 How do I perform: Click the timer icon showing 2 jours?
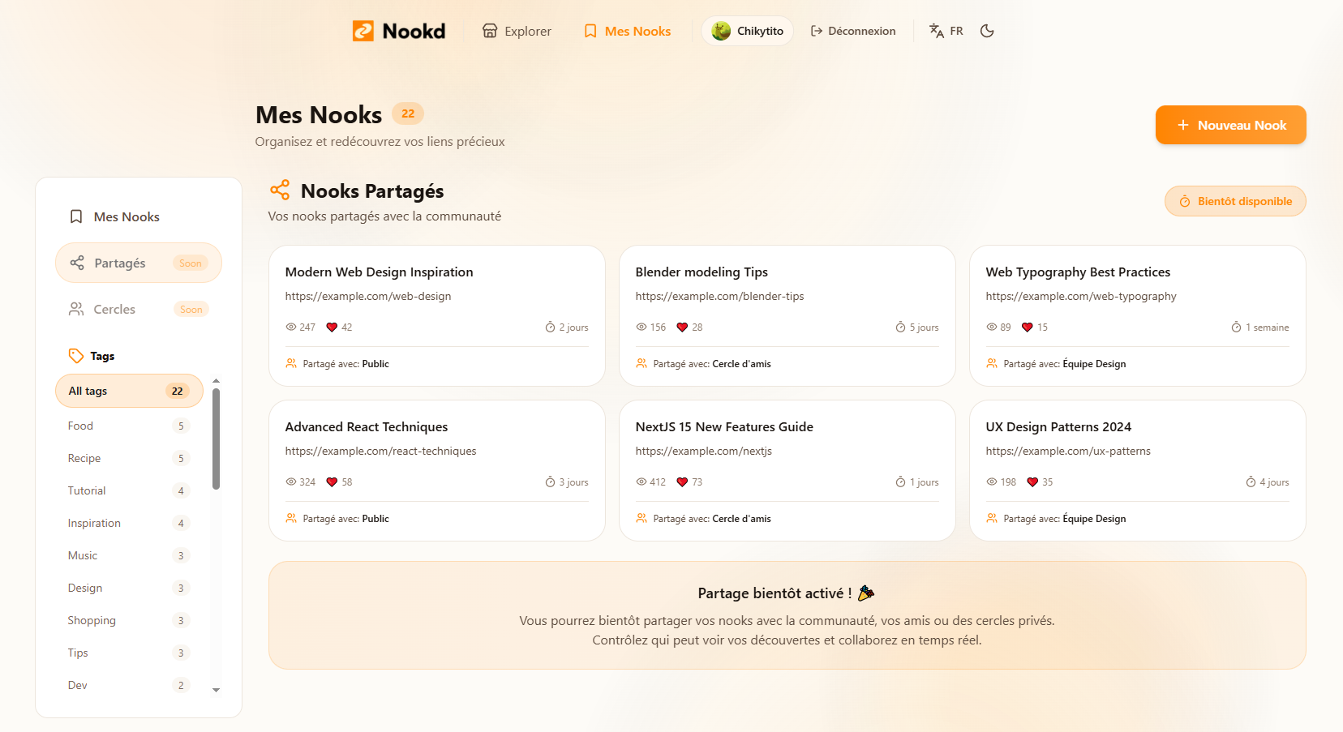coord(551,327)
